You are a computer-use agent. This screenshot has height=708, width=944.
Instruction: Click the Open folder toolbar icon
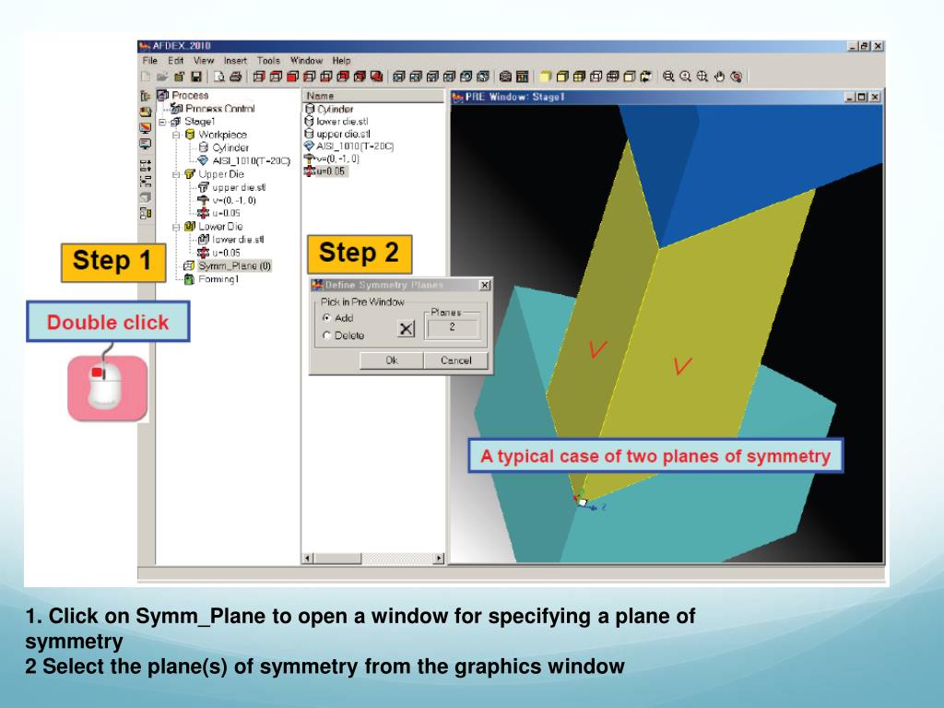[162, 77]
